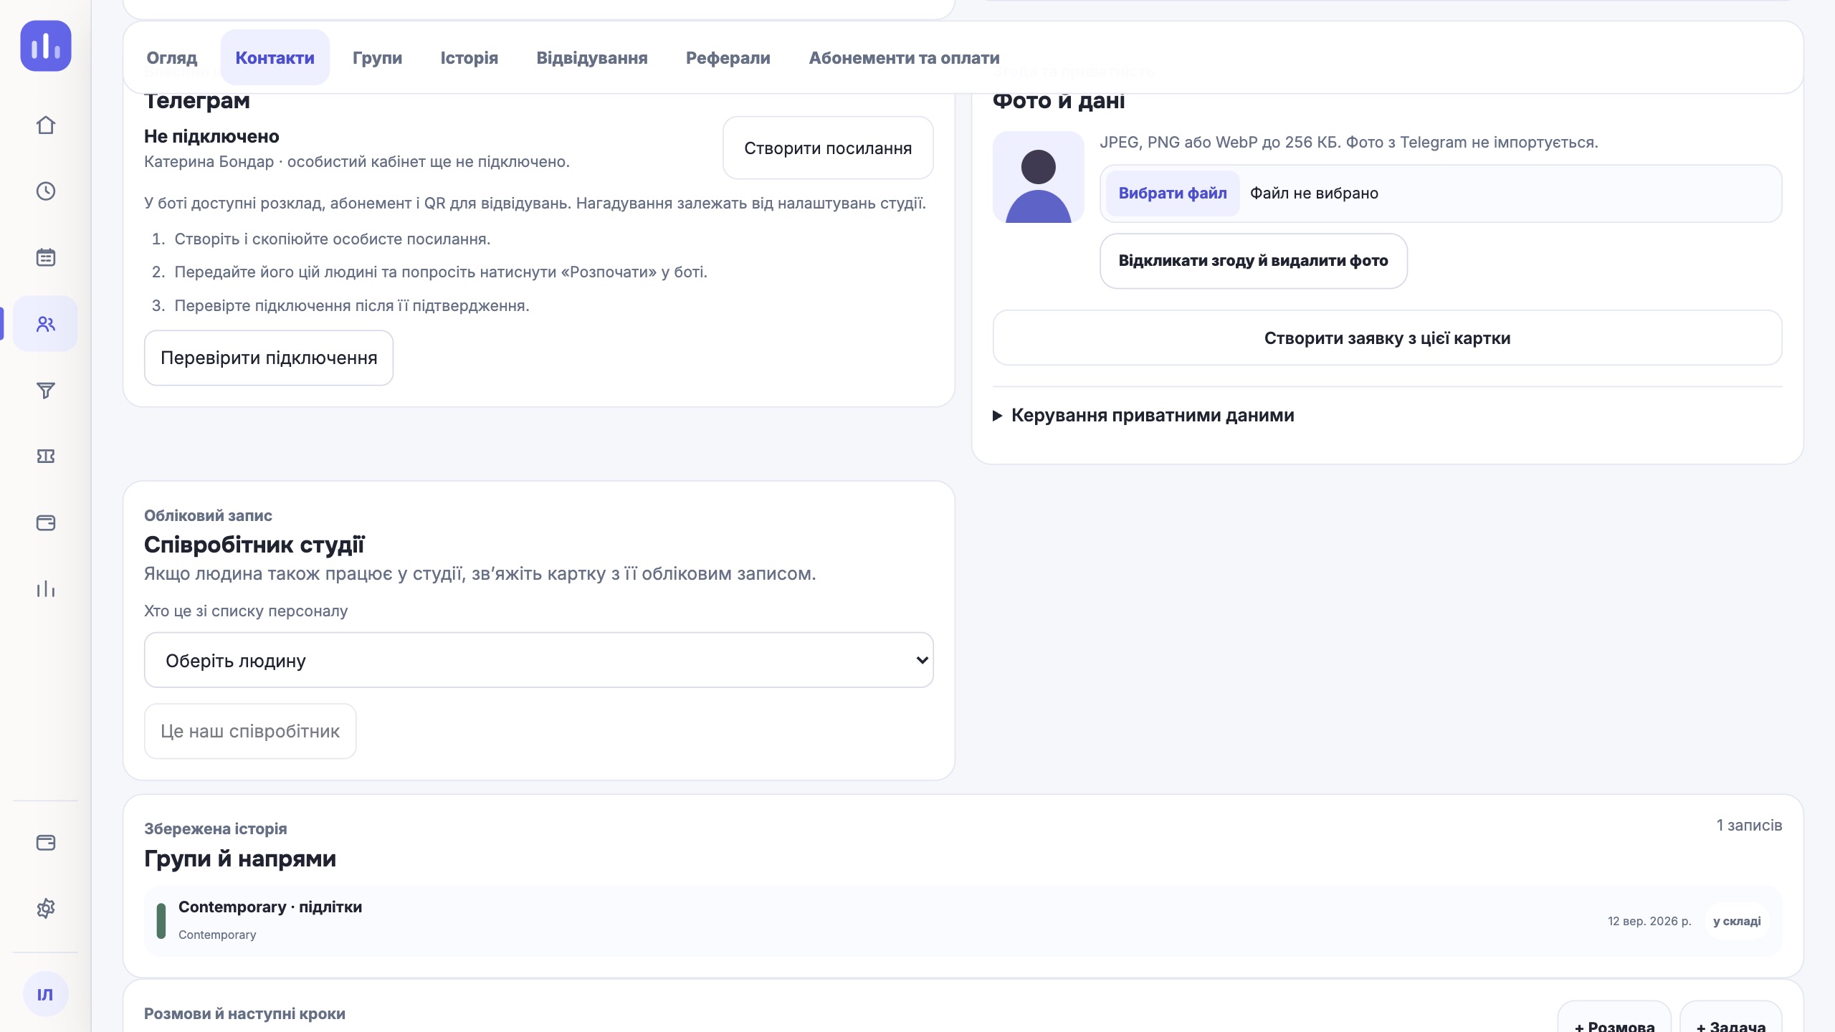Image resolution: width=1835 pixels, height=1032 pixels.
Task: Open the upper wallet icon in sidebar
Action: point(46,522)
